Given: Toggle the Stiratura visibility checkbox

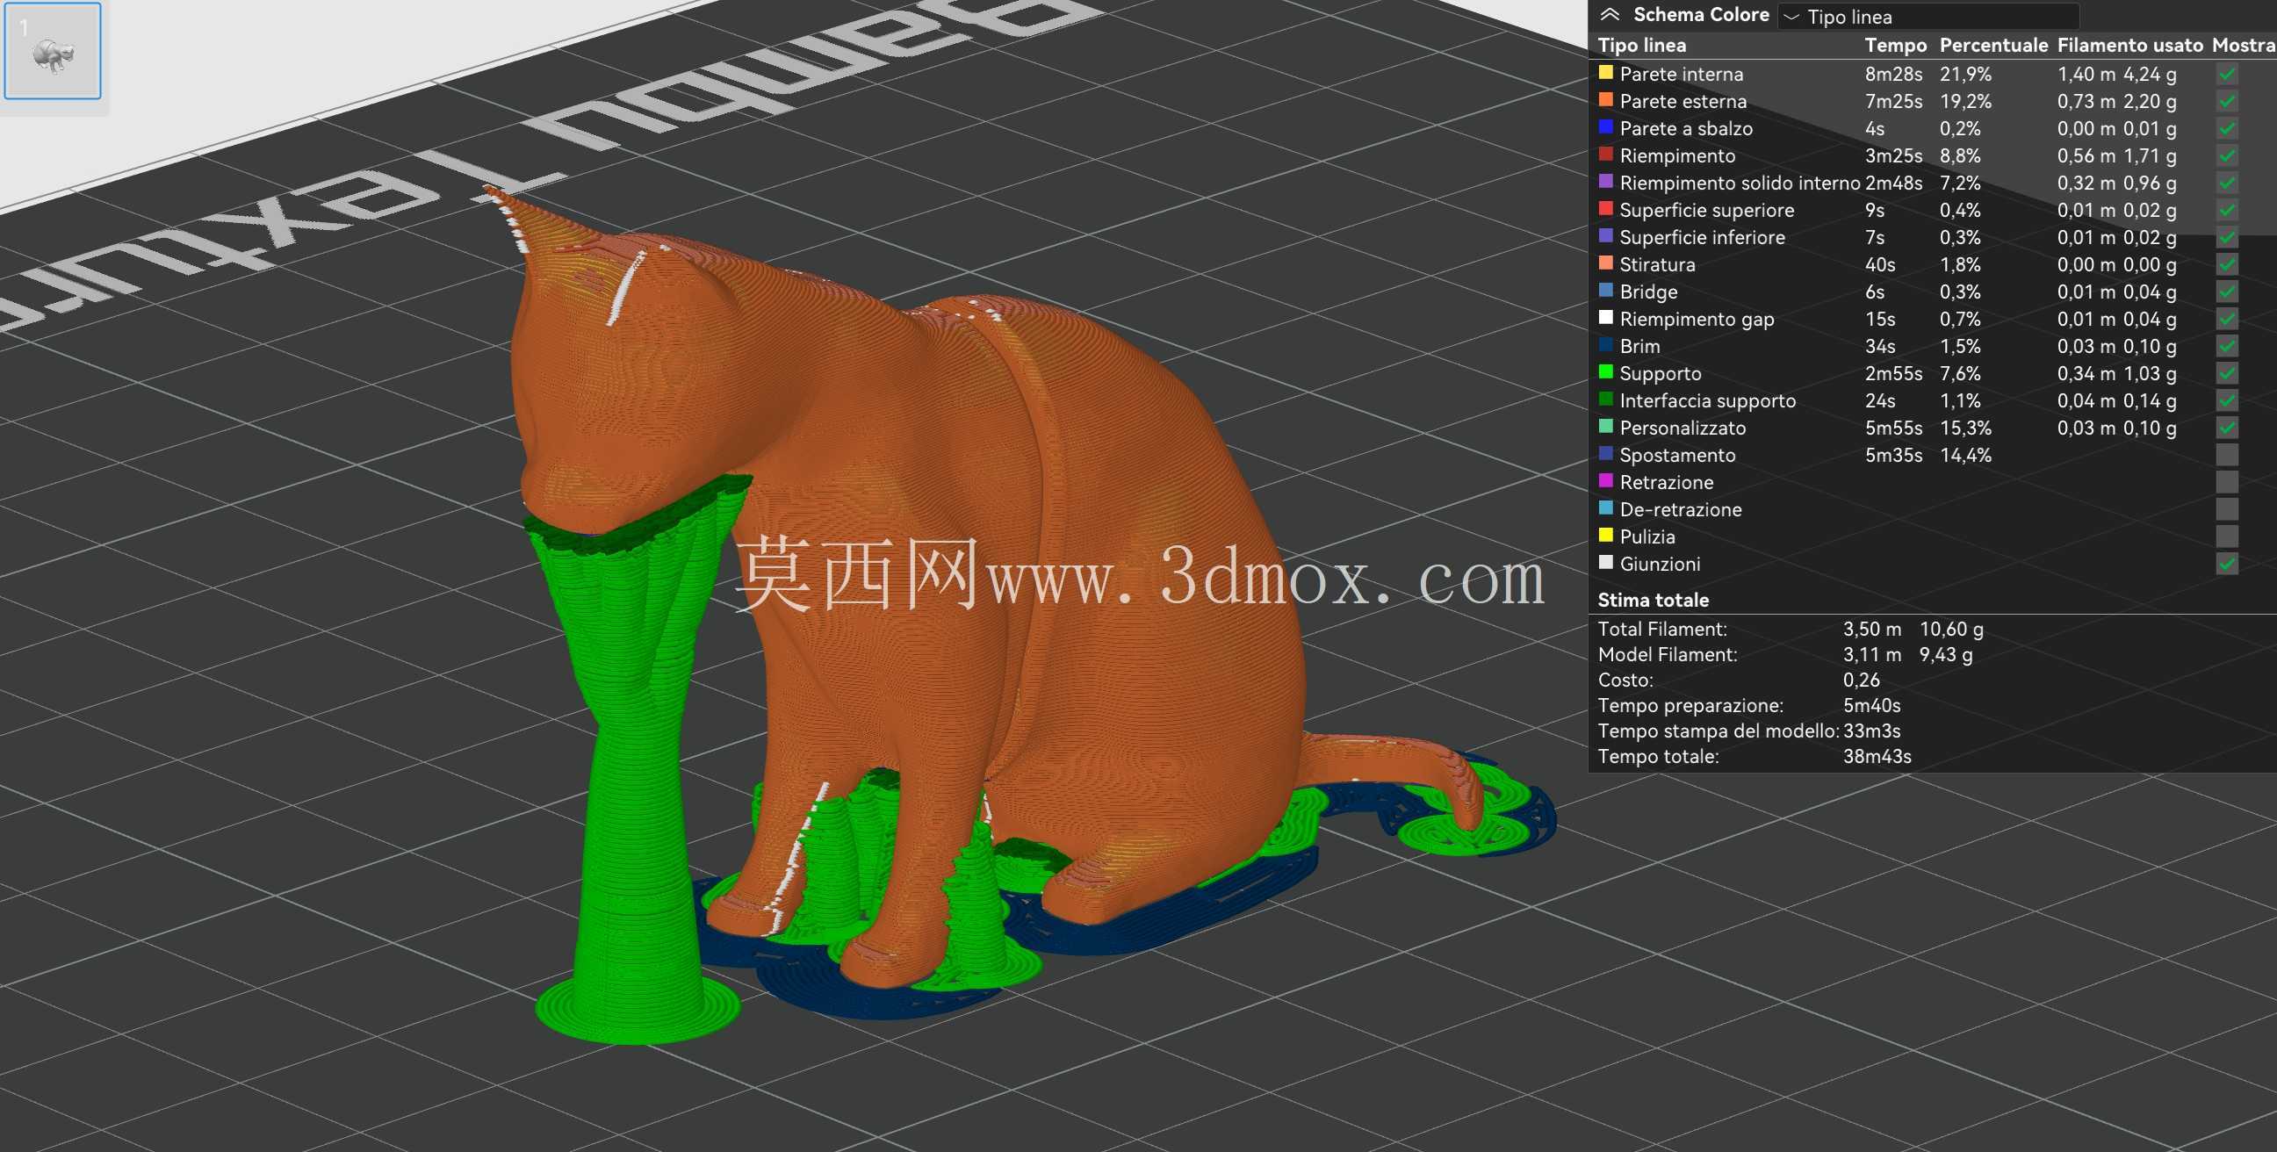Looking at the screenshot, I should click(x=2227, y=265).
